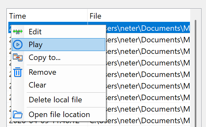Choose the Copy to... menu entry
The width and height of the screenshot is (206, 127).
[59, 57]
